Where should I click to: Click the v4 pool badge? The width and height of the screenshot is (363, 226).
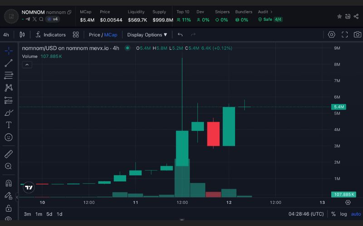point(53,19)
